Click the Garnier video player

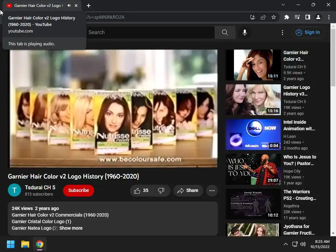pos(113,108)
